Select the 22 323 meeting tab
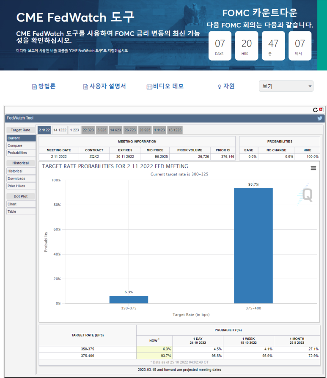Image resolution: width=327 pixels, height=378 pixels. (88, 130)
